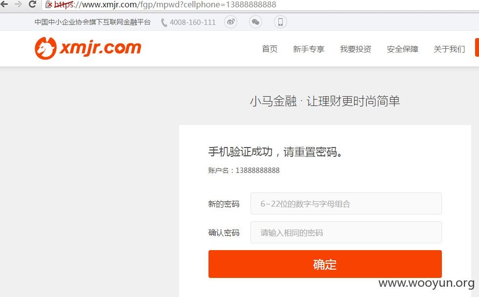
Task: Click the hotline number 4008-160-111
Action: [193, 22]
